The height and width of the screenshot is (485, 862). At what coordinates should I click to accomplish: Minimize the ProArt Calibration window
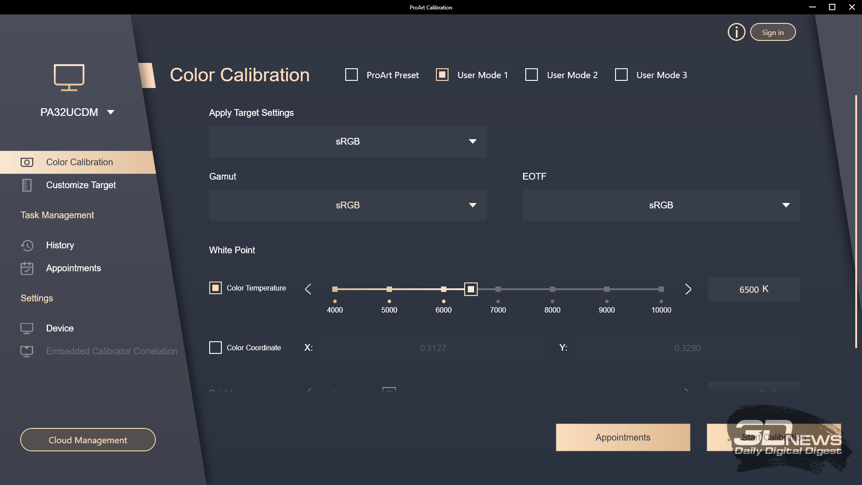813,7
